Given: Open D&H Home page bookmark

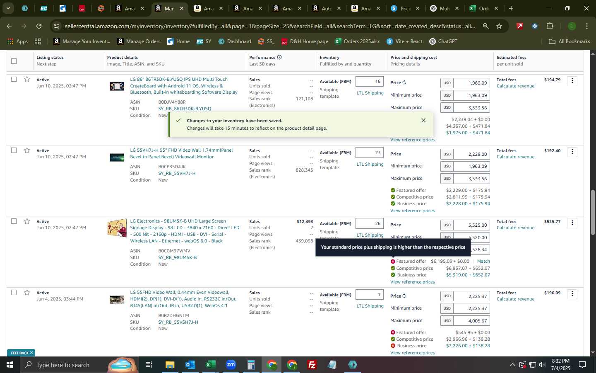Looking at the screenshot, I should [305, 41].
